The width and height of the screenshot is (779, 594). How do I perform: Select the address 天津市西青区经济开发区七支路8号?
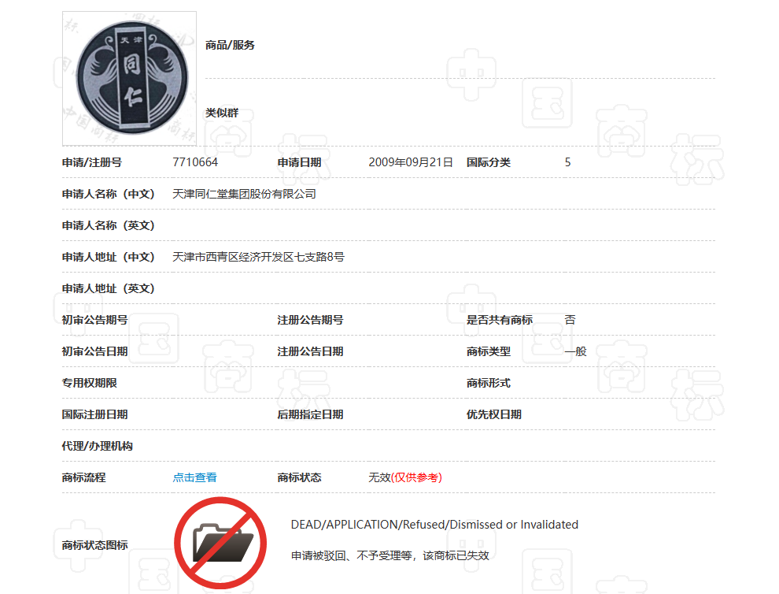[x=258, y=257]
